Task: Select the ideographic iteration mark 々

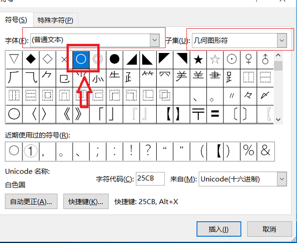Action: [x=248, y=96]
